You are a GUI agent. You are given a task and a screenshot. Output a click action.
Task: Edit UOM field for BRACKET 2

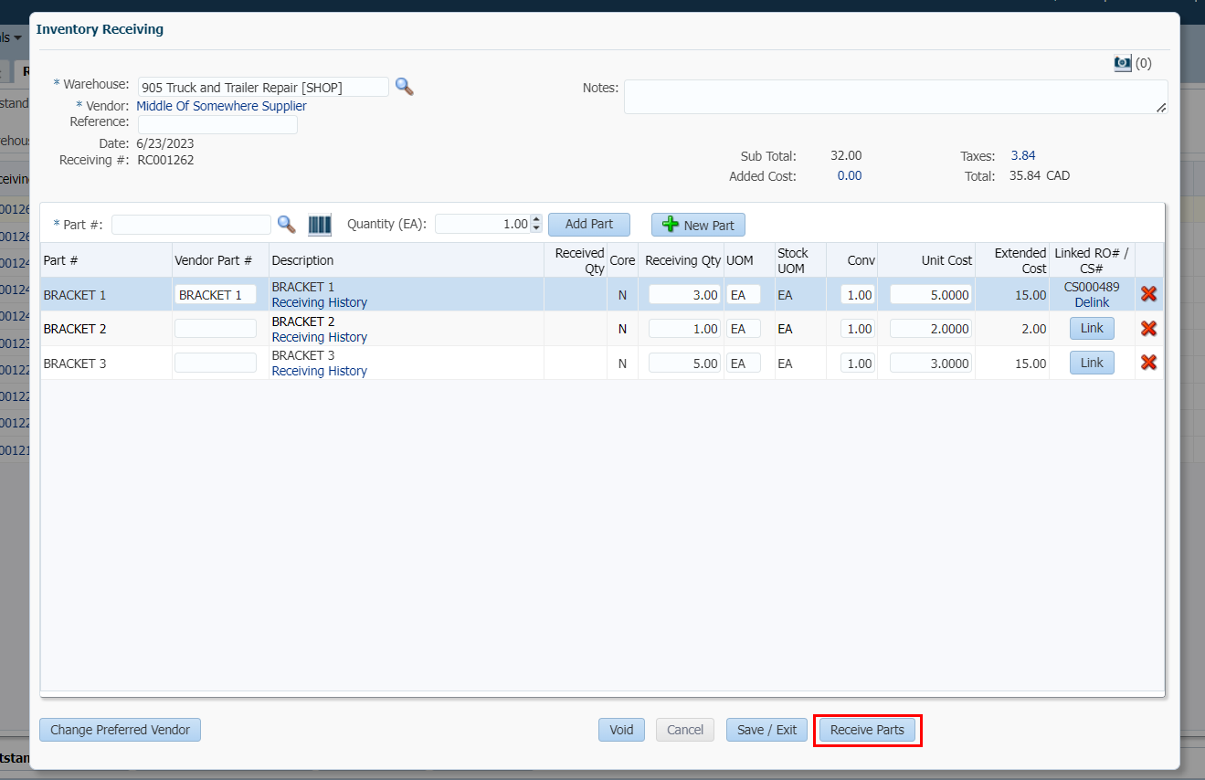744,329
